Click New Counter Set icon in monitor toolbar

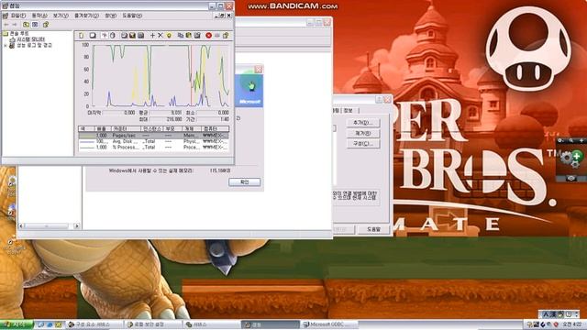81,35
